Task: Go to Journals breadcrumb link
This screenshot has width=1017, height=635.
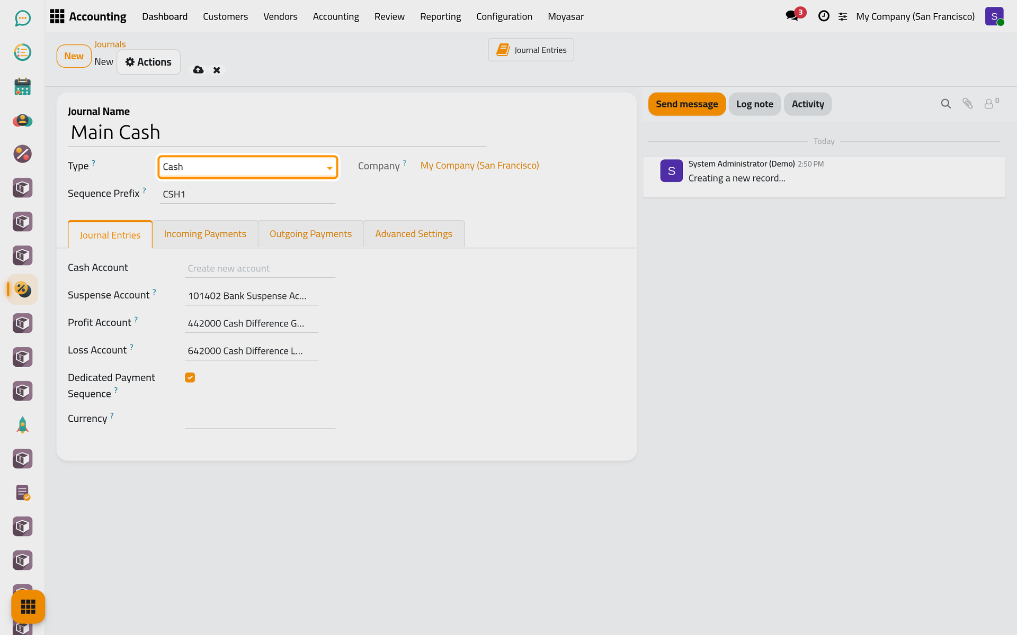Action: coord(110,44)
